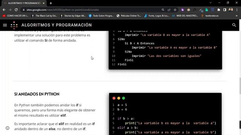The width and height of the screenshot is (241, 135).
Task: Click text 'utilizar el comando Si de forma anidada.'
Action: pyautogui.click(x=45, y=40)
